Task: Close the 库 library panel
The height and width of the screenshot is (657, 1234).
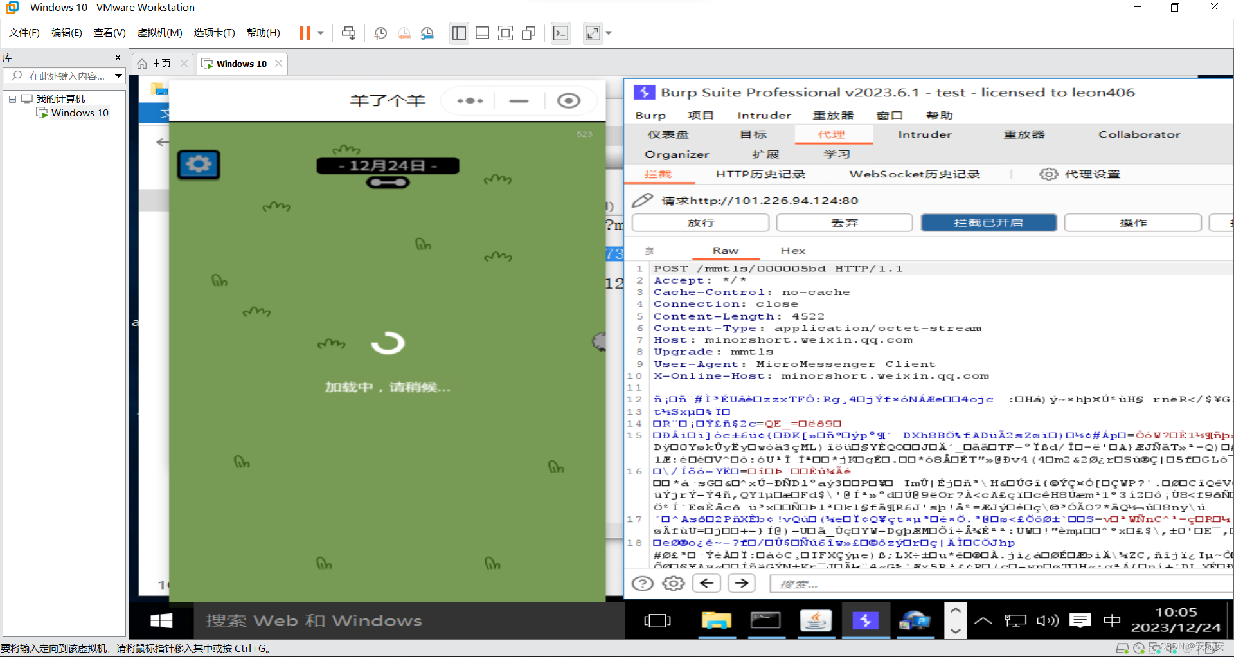Action: 118,58
